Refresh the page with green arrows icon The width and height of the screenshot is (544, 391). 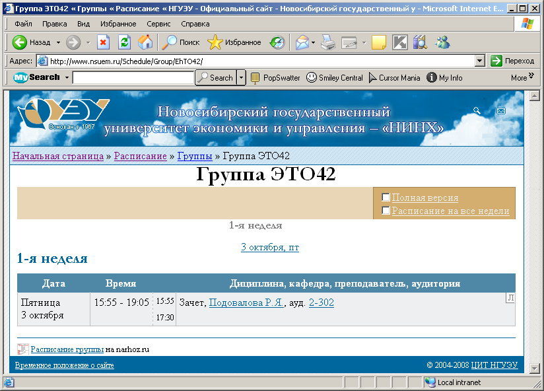(x=124, y=42)
